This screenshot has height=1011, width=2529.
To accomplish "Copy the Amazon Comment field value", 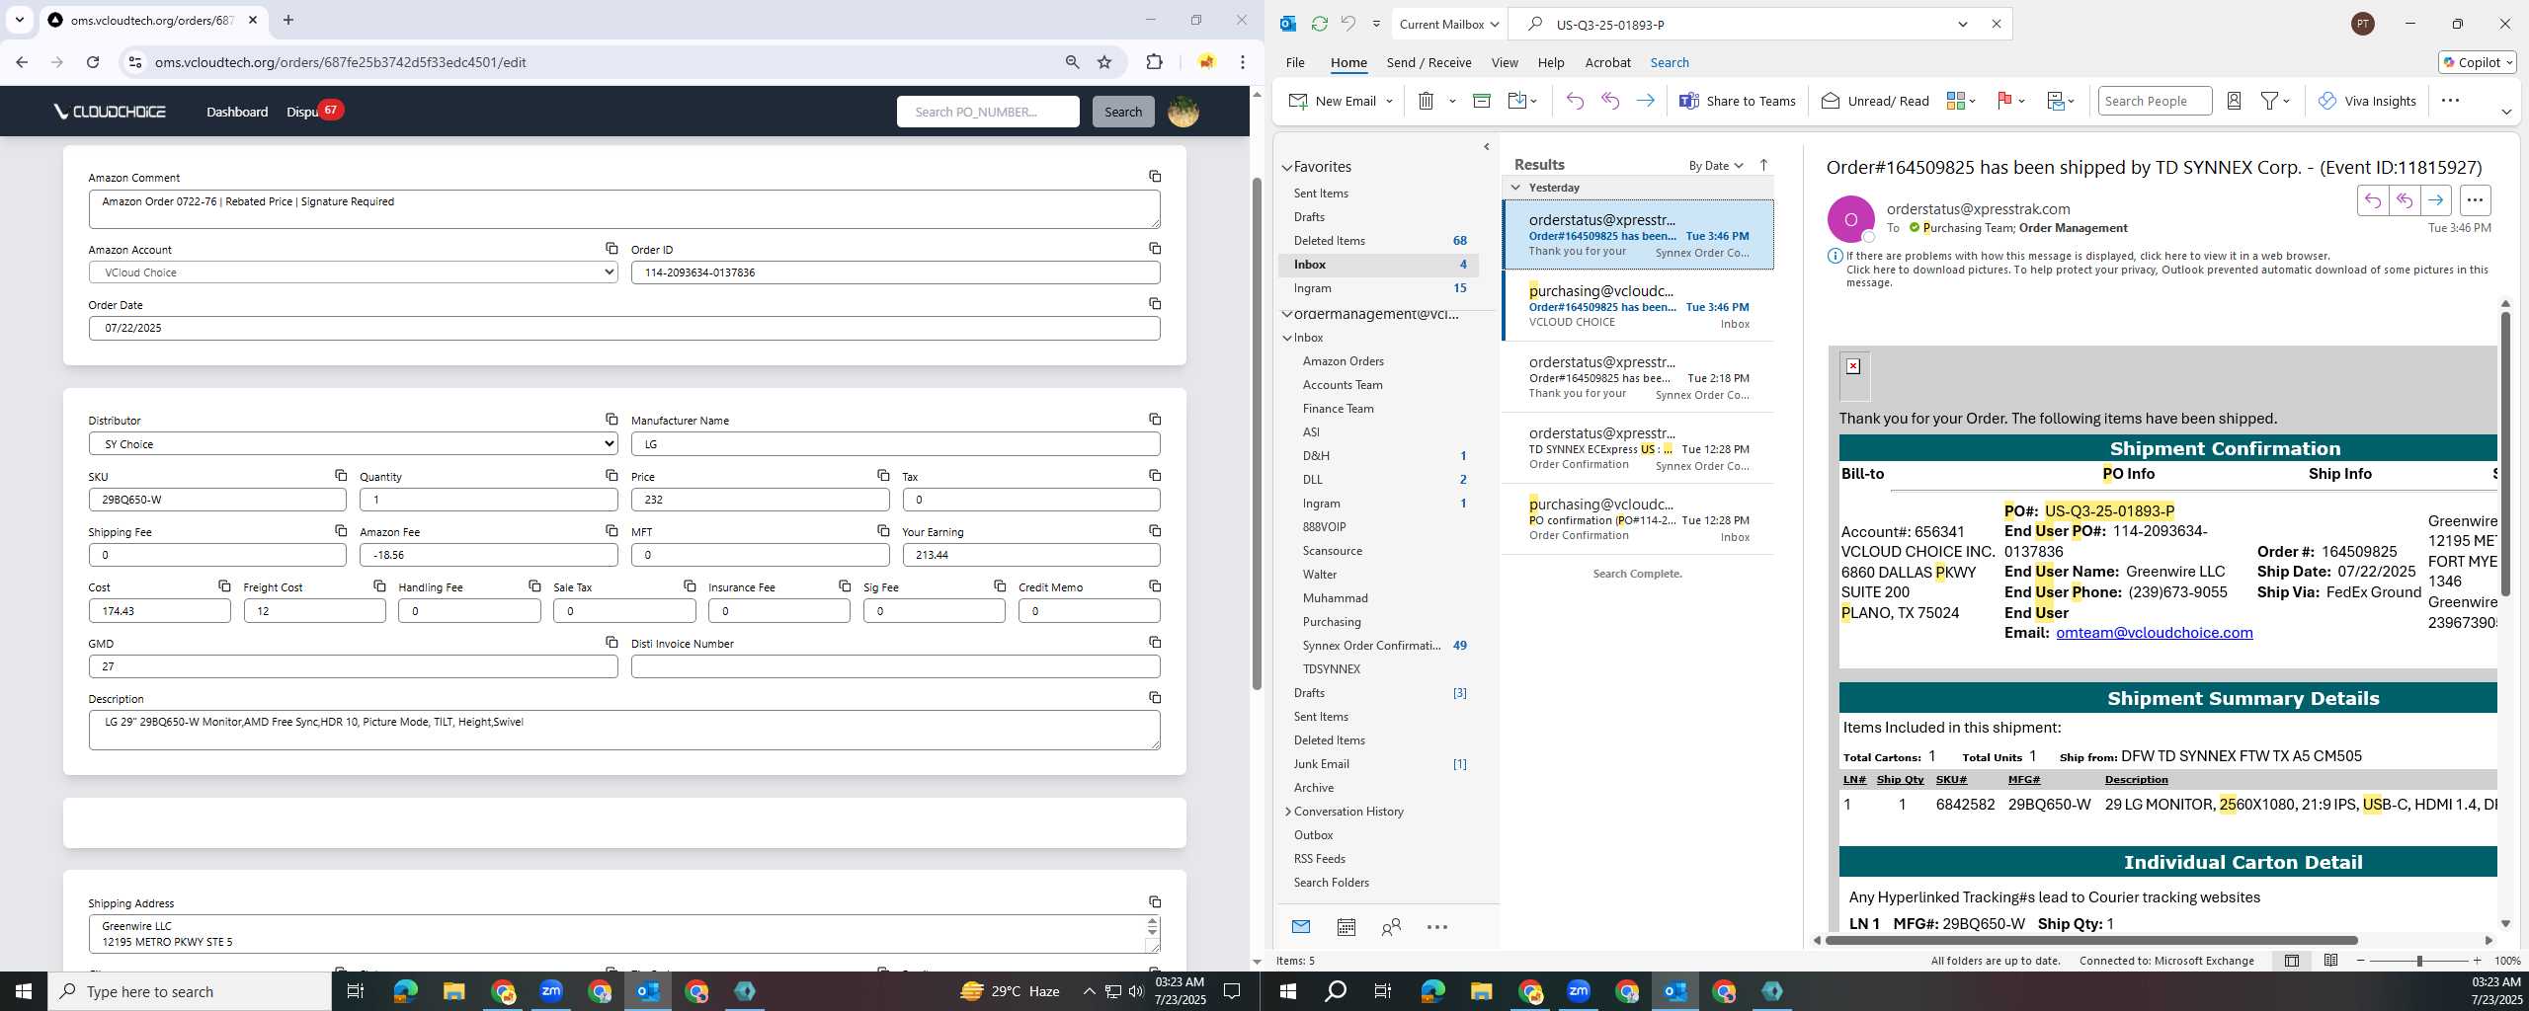I will click(x=1154, y=177).
